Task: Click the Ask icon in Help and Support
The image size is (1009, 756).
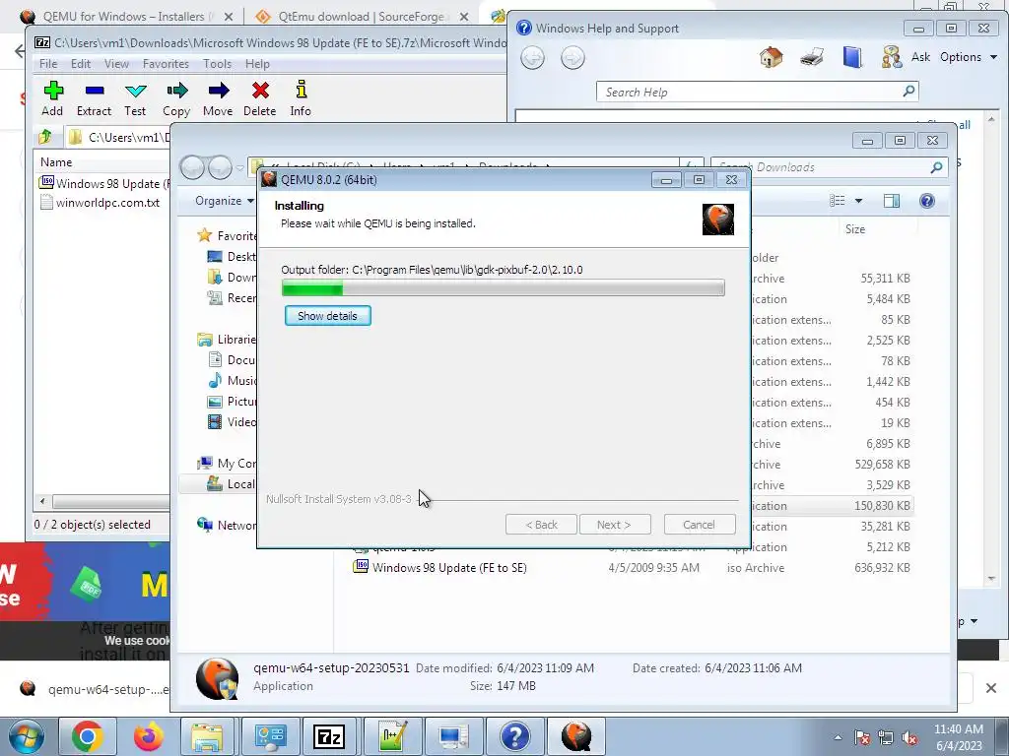Action: coord(907,57)
